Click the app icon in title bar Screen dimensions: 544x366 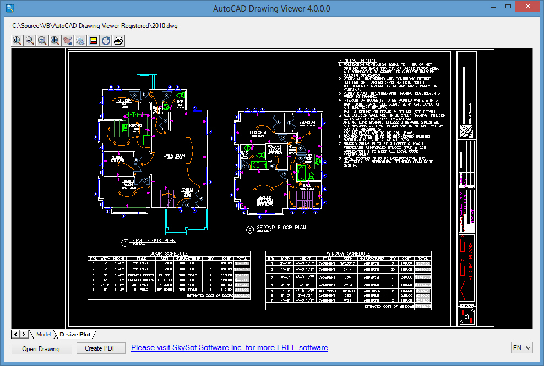(10, 8)
